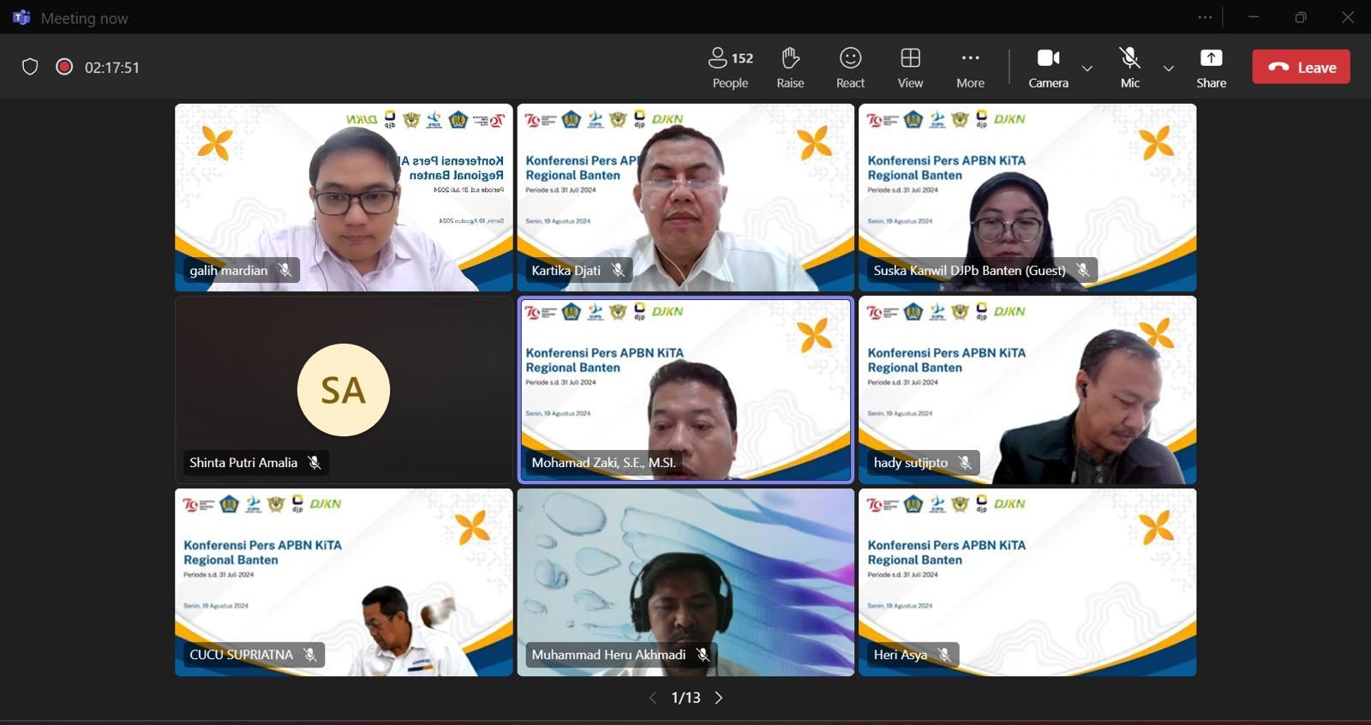Click Muhammad Heru Akhmadi's muted mic icon
1371x725 pixels.
703,655
